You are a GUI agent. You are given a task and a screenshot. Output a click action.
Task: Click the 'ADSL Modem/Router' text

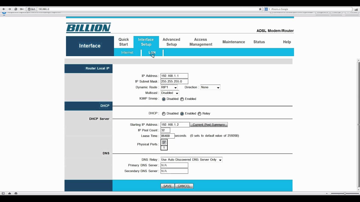tap(275, 31)
